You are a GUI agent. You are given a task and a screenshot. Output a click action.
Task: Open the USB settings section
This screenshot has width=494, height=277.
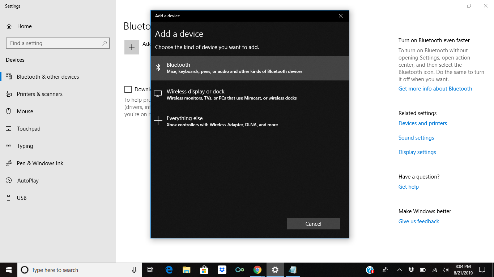point(22,198)
